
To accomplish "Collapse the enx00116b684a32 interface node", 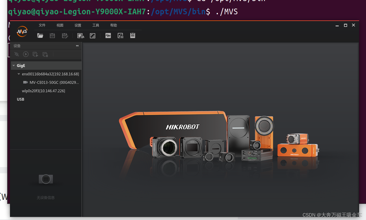I will (x=19, y=74).
